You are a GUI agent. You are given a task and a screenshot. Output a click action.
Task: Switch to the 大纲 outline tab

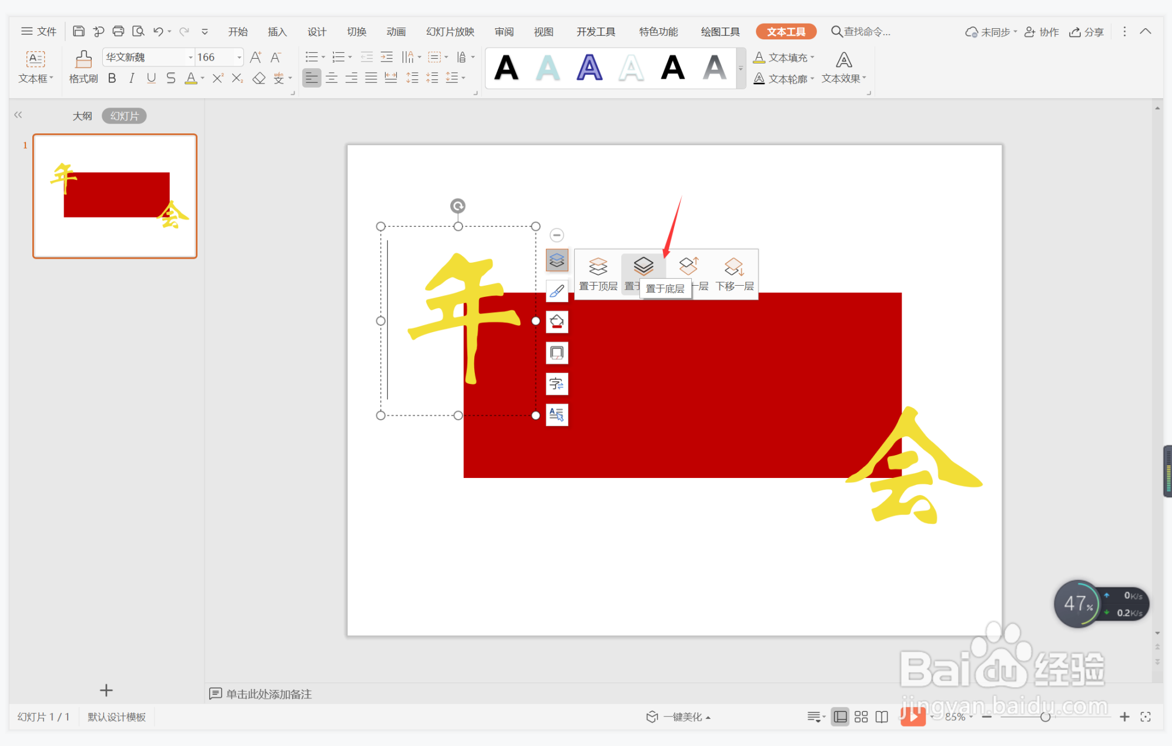click(x=82, y=116)
